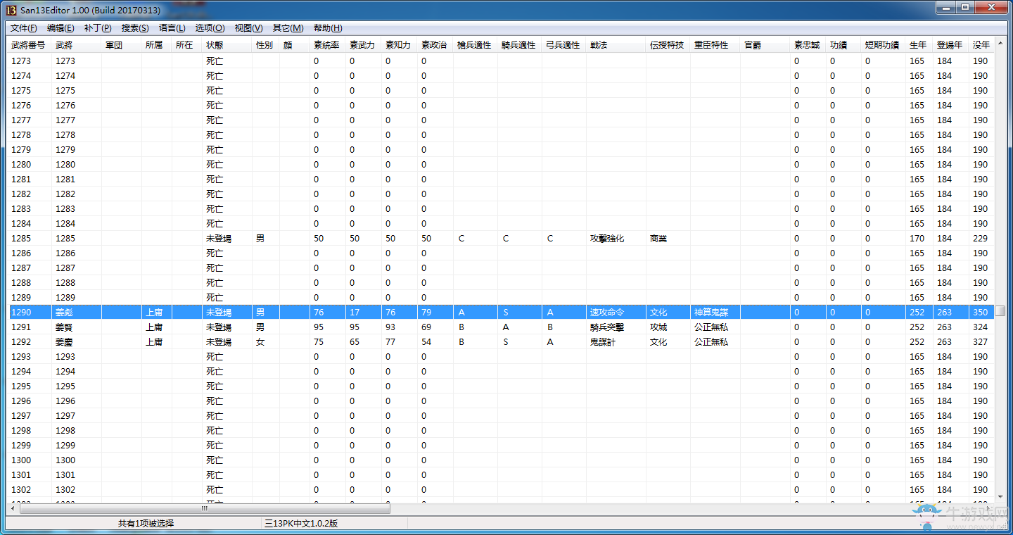Click the horizontal scrollbar right arrow
Image resolution: width=1013 pixels, height=535 pixels.
tap(988, 508)
